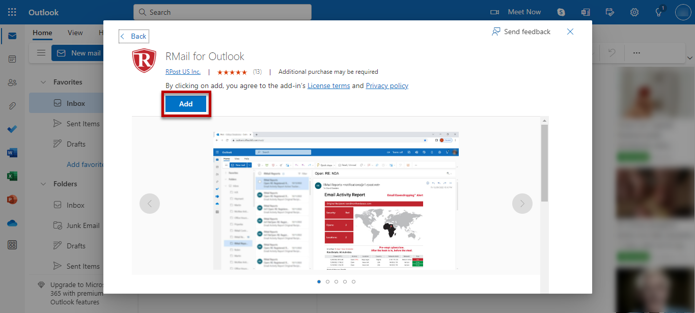The height and width of the screenshot is (313, 695).
Task: Click Add to install RMail for Outlook
Action: [x=186, y=103]
